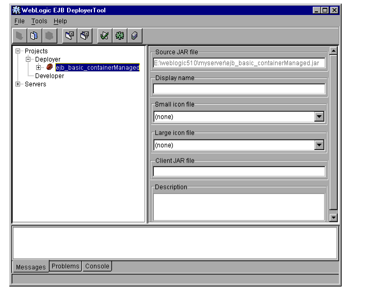Open the Small icon file dropdown
Viewport: 368px width, 296px height.
319,117
